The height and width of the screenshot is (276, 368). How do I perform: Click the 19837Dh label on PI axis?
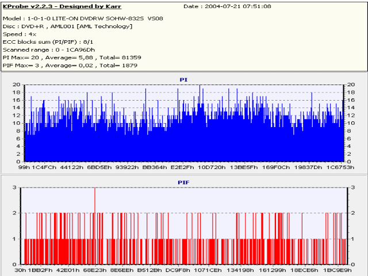point(308,167)
